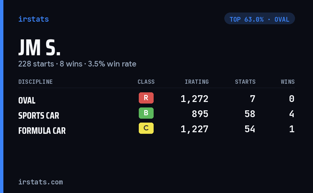Click the green B class badge
Image resolution: width=313 pixels, height=193 pixels.
point(146,113)
